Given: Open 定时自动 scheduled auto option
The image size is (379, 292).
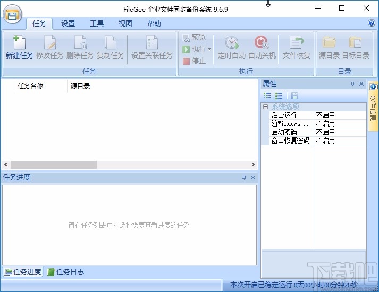Looking at the screenshot, I should pyautogui.click(x=232, y=47).
